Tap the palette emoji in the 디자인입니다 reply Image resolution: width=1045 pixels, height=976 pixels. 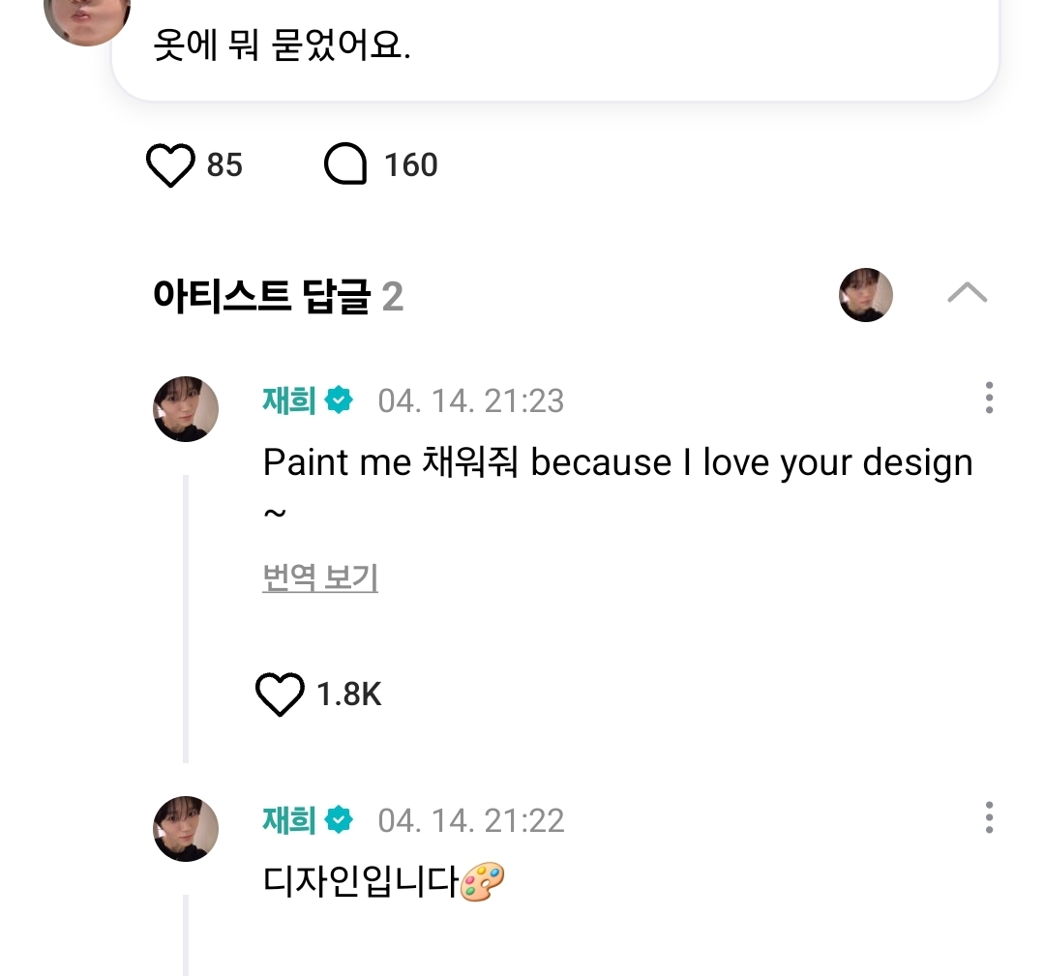click(482, 881)
